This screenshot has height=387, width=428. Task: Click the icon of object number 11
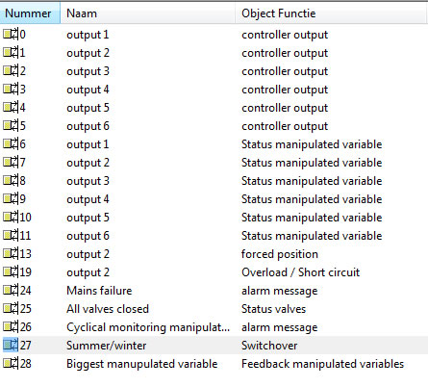[x=11, y=235]
